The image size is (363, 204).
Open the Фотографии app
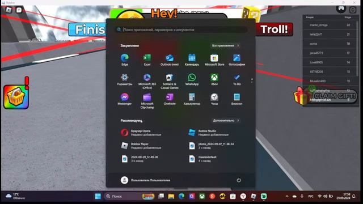237,59
